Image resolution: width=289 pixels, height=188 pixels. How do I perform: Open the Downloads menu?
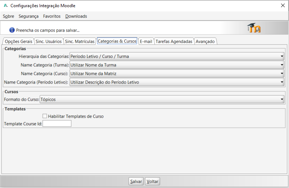76,16
